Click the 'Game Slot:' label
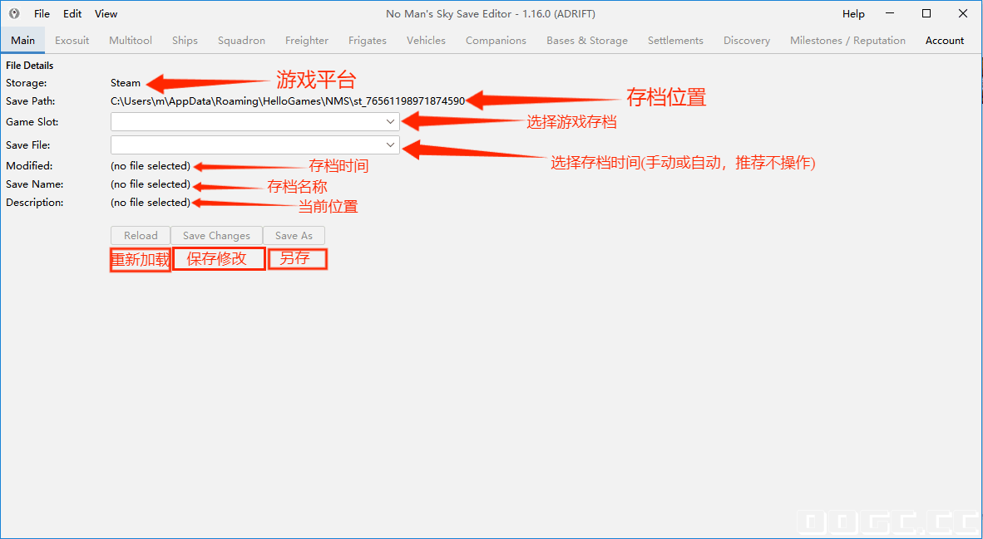Viewport: 983px width, 539px height. (x=32, y=122)
